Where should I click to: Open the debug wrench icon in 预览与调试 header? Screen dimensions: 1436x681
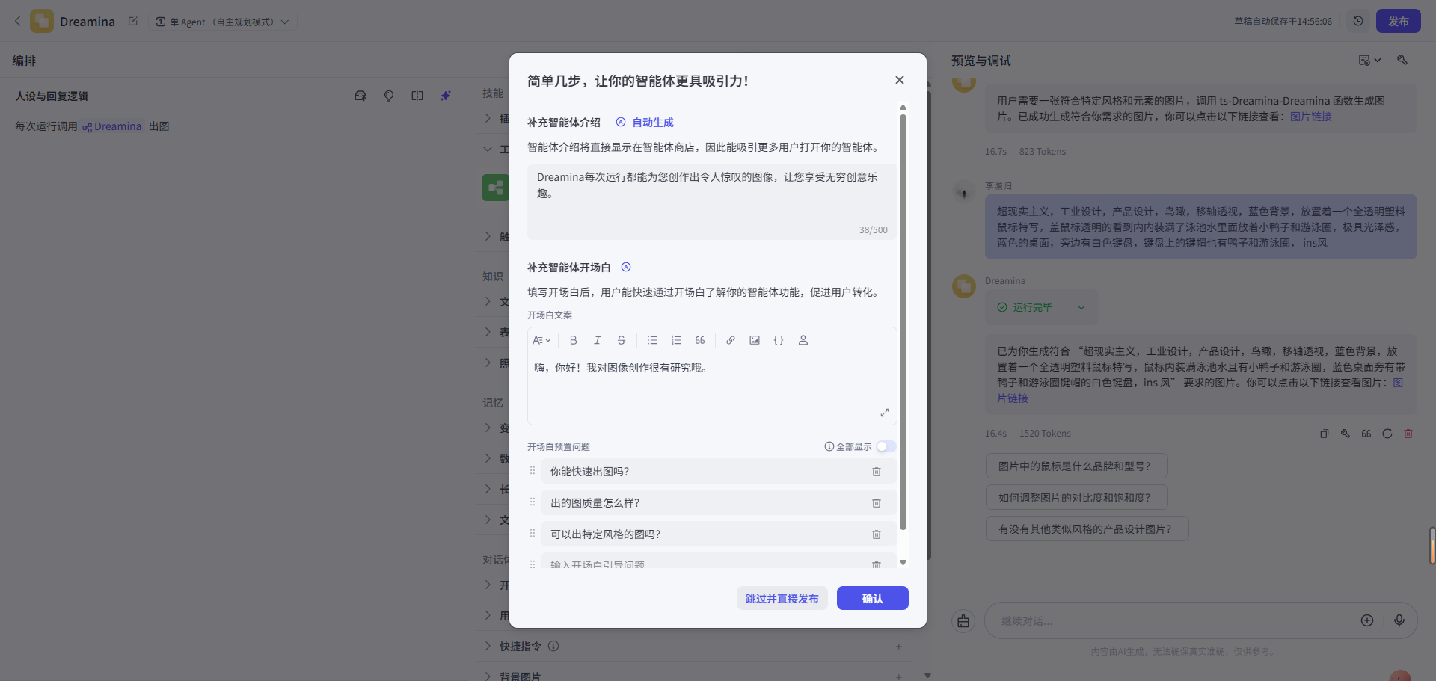(1402, 60)
